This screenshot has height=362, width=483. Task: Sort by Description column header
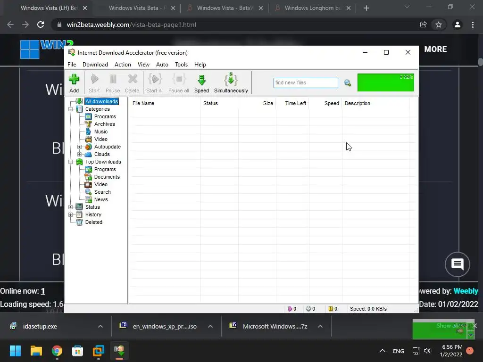375,103
